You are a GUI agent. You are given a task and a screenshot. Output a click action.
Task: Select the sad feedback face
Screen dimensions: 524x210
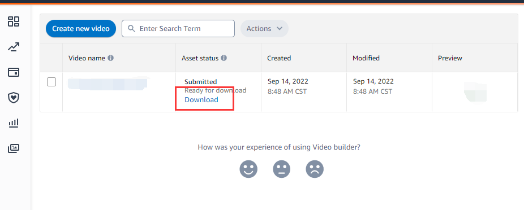(315, 169)
